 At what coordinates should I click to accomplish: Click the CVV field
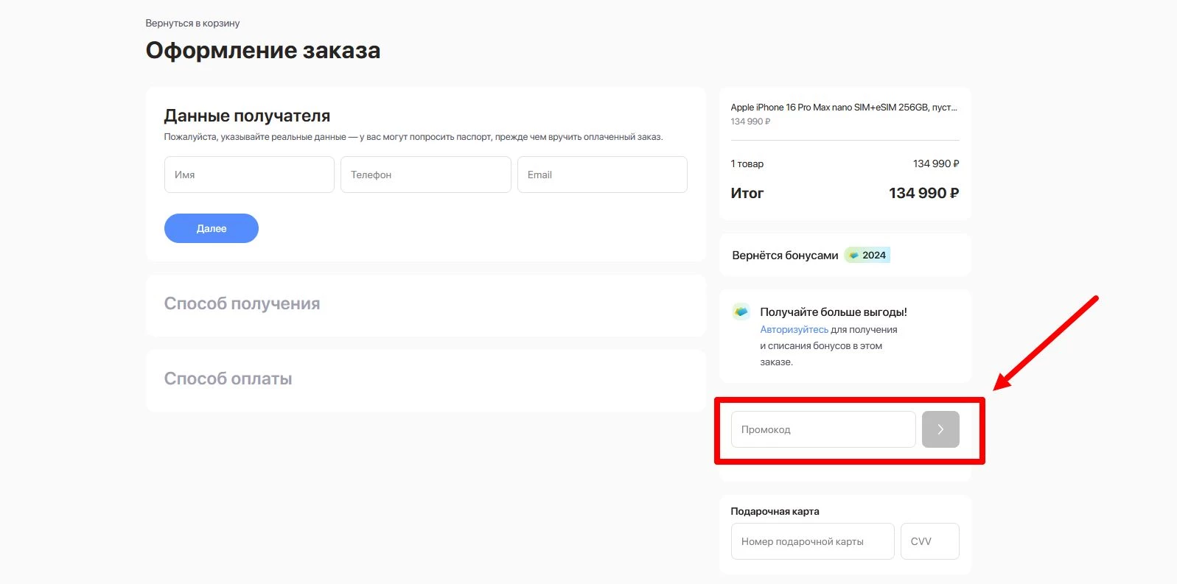929,541
